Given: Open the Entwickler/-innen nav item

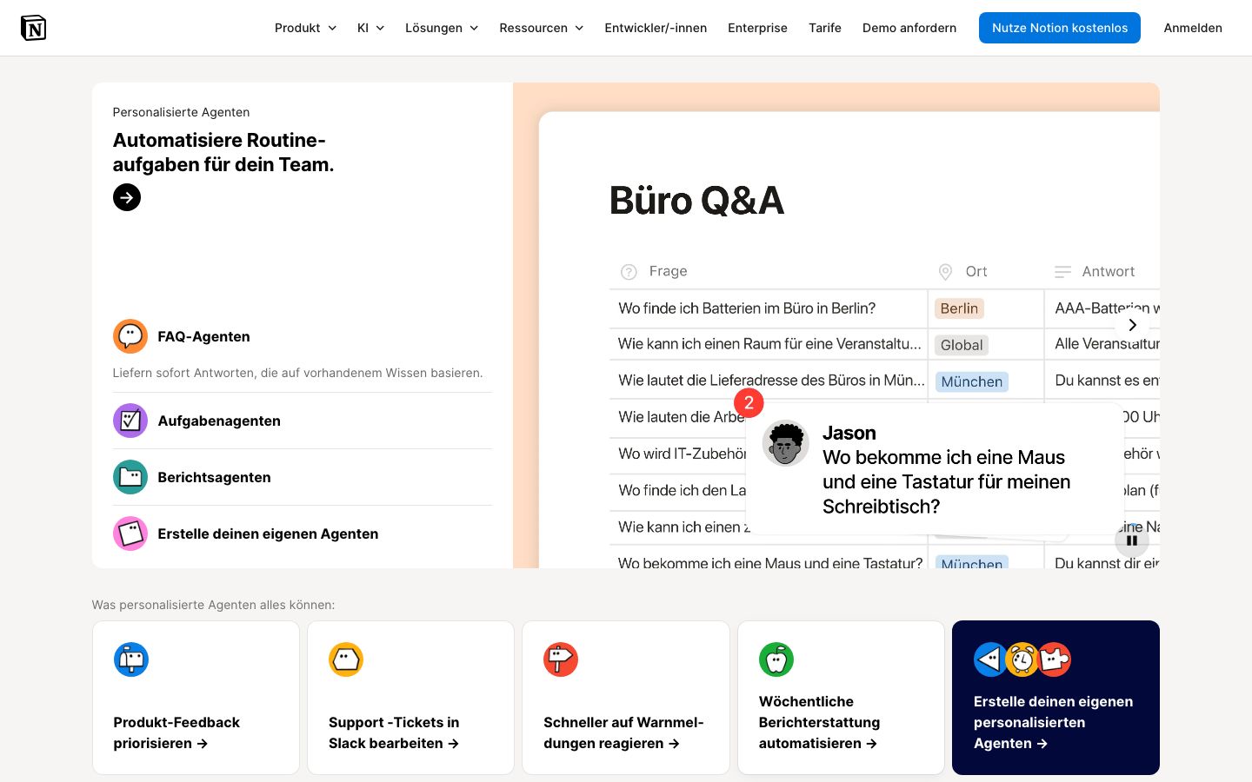Looking at the screenshot, I should [x=656, y=28].
